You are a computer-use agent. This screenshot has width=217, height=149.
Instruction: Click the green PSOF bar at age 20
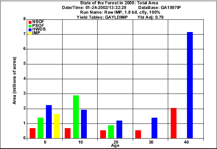(111, 131)
